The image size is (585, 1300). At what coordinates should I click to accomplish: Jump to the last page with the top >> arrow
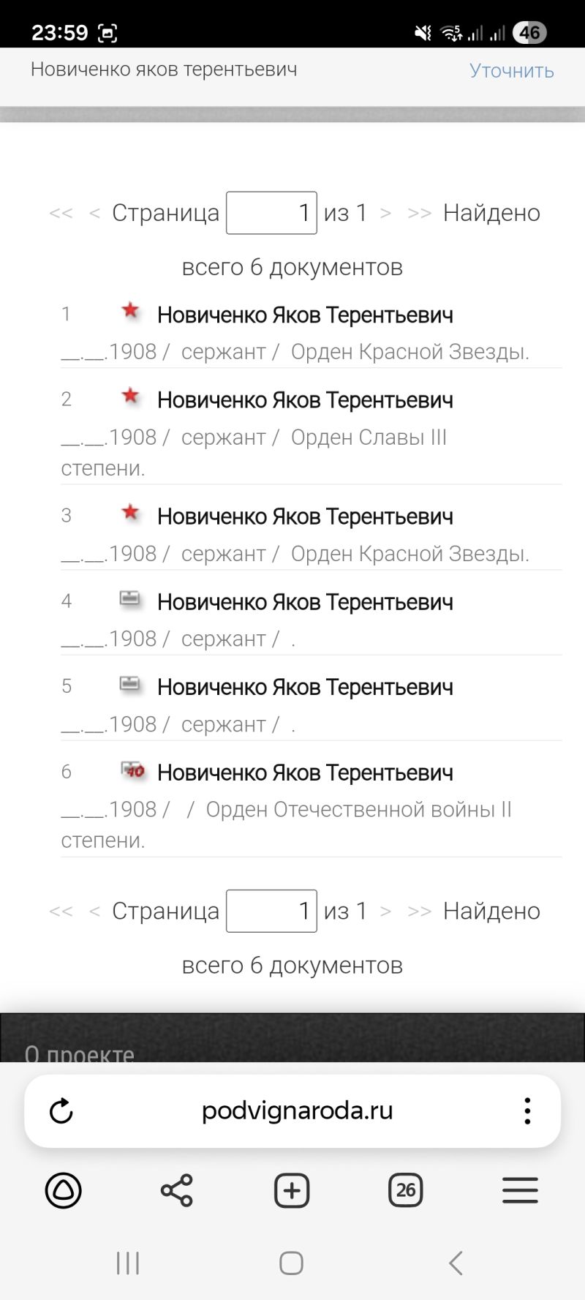(419, 213)
